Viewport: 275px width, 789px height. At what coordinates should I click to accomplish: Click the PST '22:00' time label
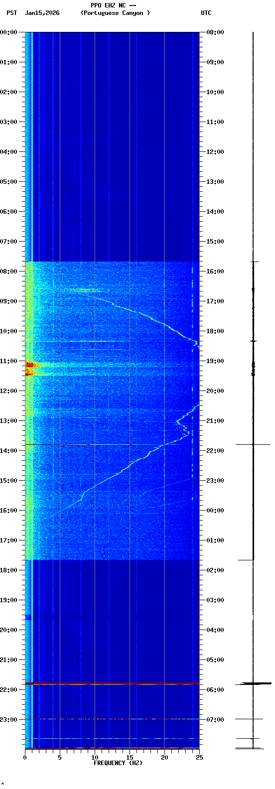(8, 690)
